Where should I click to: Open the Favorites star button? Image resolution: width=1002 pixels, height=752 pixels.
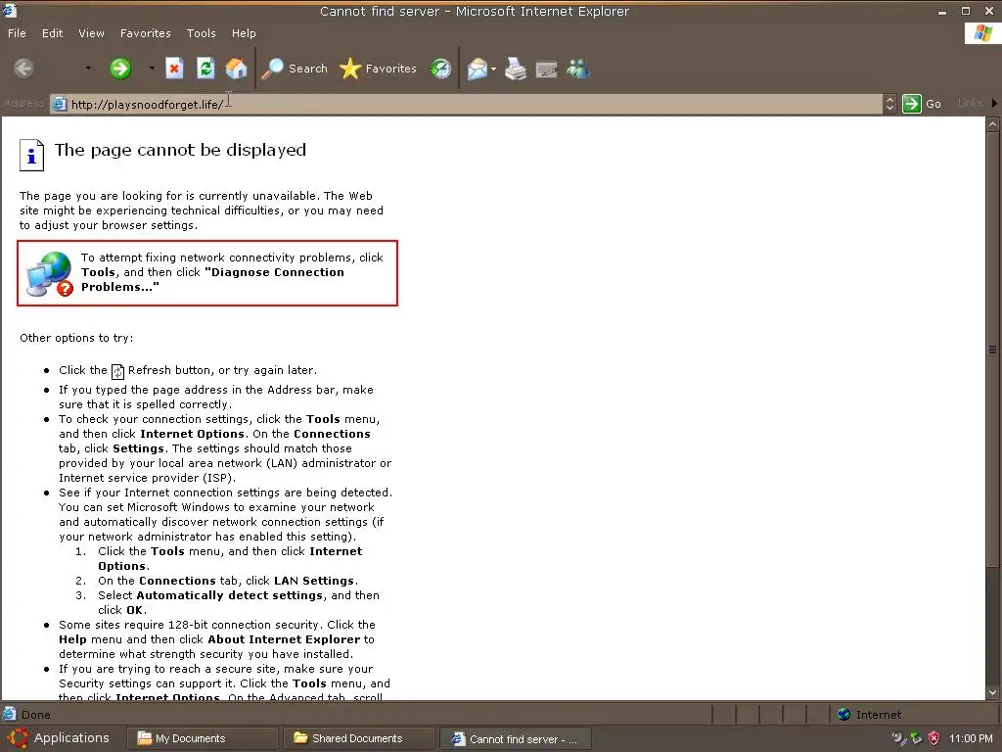click(x=378, y=69)
